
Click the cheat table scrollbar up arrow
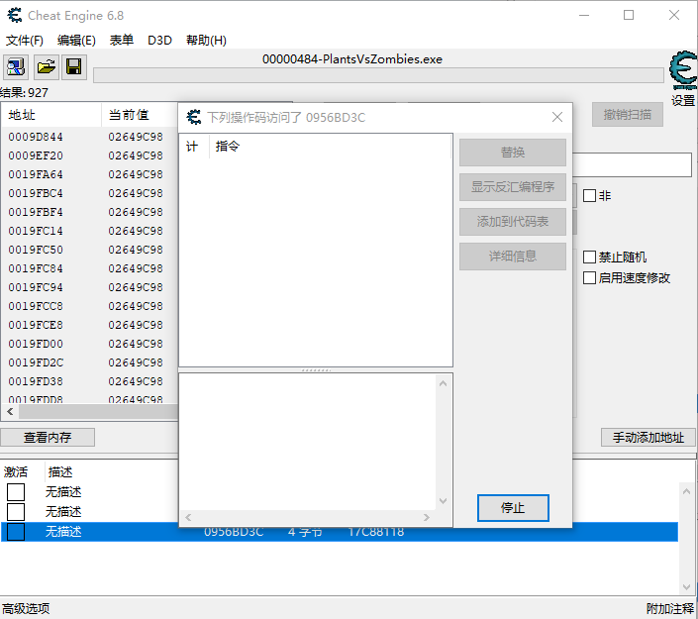tap(686, 491)
